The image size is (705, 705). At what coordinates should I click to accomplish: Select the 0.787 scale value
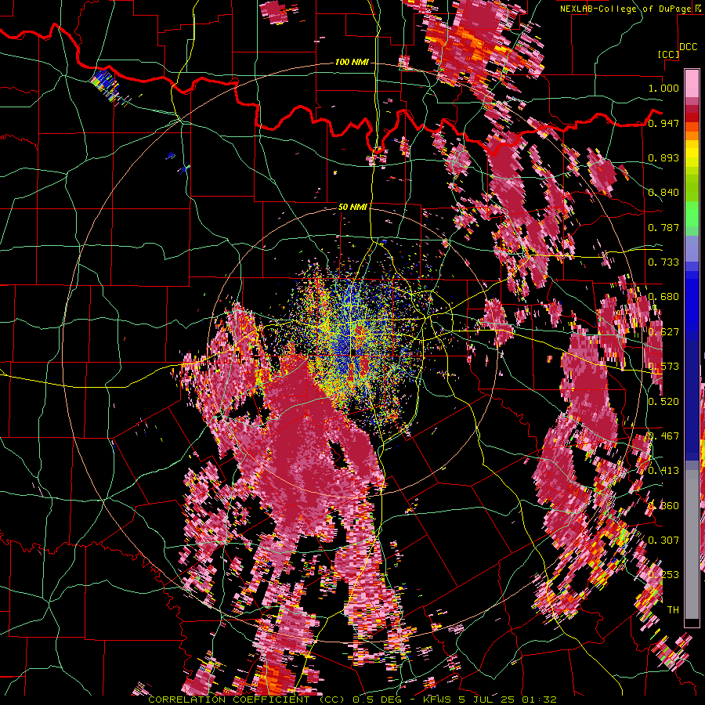point(663,227)
